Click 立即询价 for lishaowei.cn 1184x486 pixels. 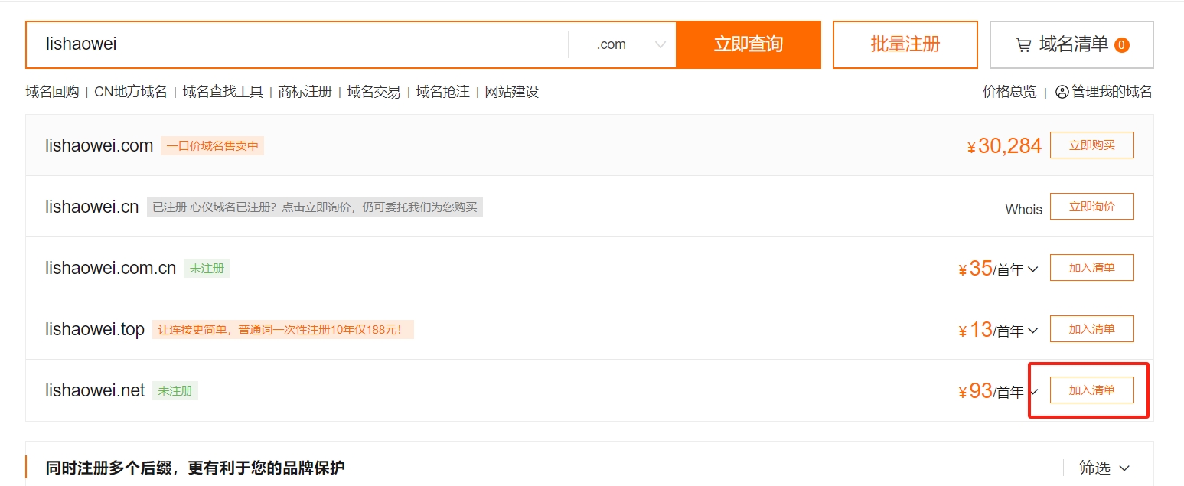(x=1091, y=207)
